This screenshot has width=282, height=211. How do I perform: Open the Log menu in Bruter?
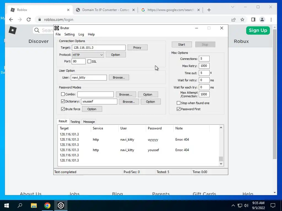click(81, 34)
